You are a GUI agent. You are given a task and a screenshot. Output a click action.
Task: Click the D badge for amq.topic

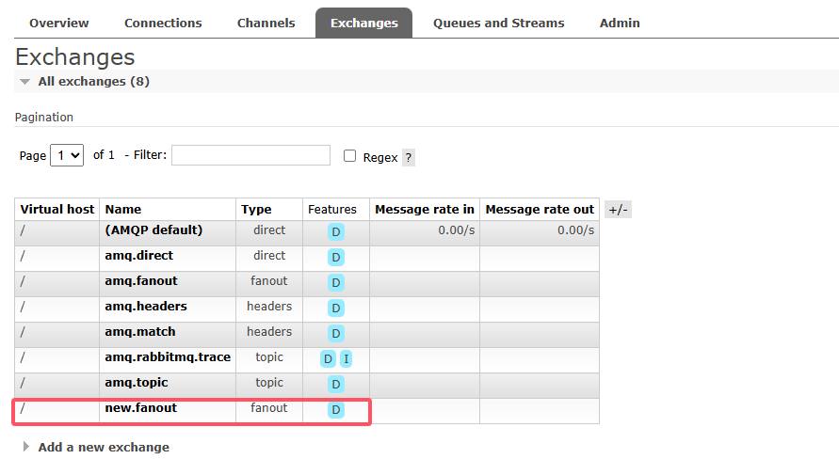336,384
